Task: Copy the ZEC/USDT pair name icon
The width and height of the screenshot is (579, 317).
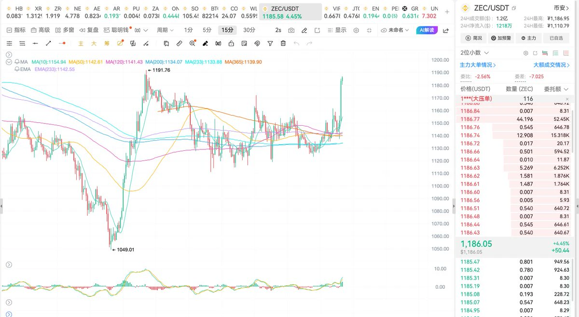Action: (514, 8)
